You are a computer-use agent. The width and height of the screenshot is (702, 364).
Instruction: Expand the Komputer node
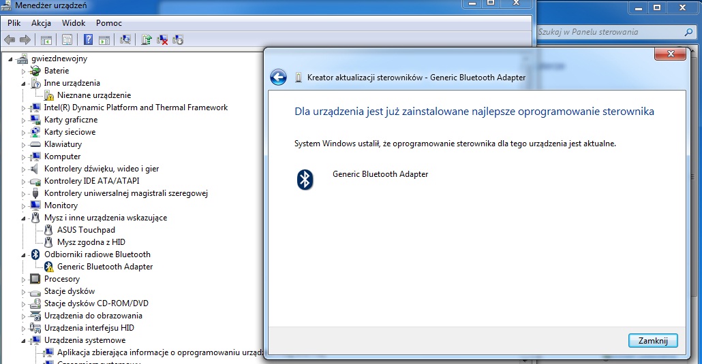pyautogui.click(x=23, y=157)
